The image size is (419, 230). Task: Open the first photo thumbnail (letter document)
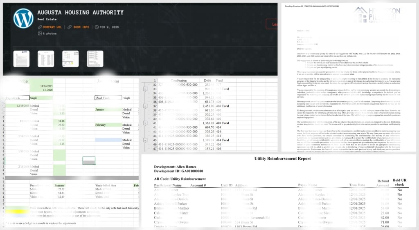click(21, 59)
